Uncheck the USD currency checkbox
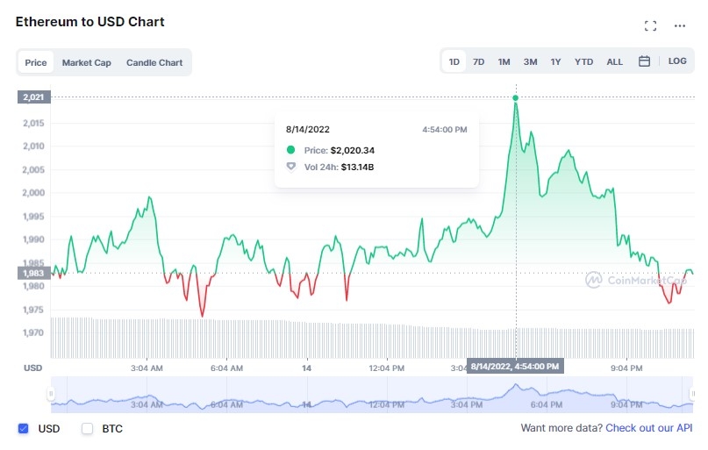 pos(23,428)
